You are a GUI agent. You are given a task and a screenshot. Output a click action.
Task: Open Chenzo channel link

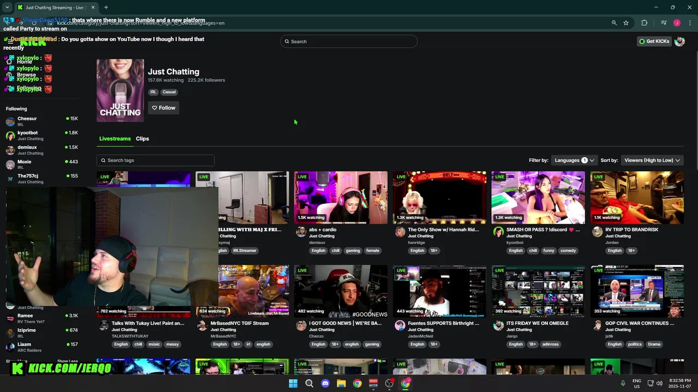point(317,336)
